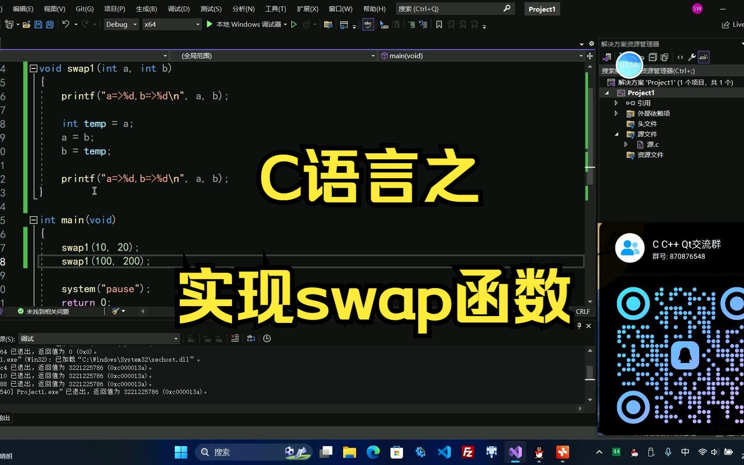
Task: Open the 编辑(E) menu
Action: tap(23, 9)
